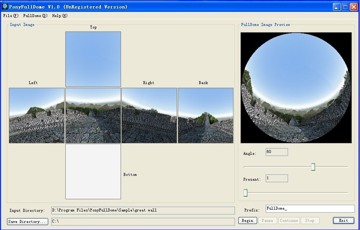Click the Exit button
360x230 pixels.
tap(343, 220)
